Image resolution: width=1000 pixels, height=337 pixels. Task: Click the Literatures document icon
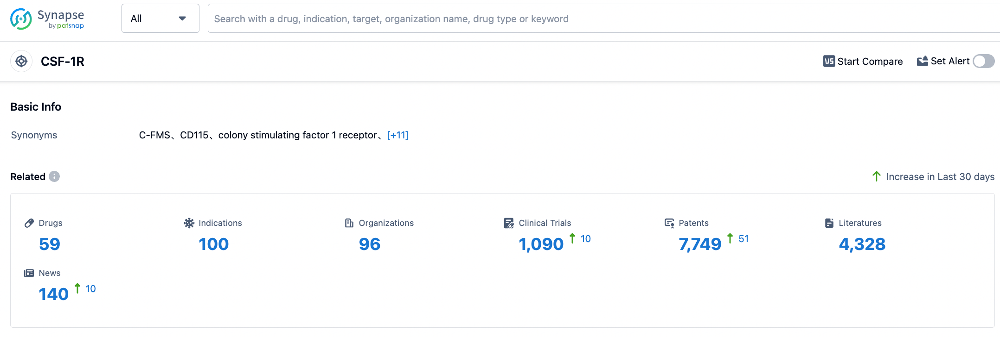coord(829,223)
